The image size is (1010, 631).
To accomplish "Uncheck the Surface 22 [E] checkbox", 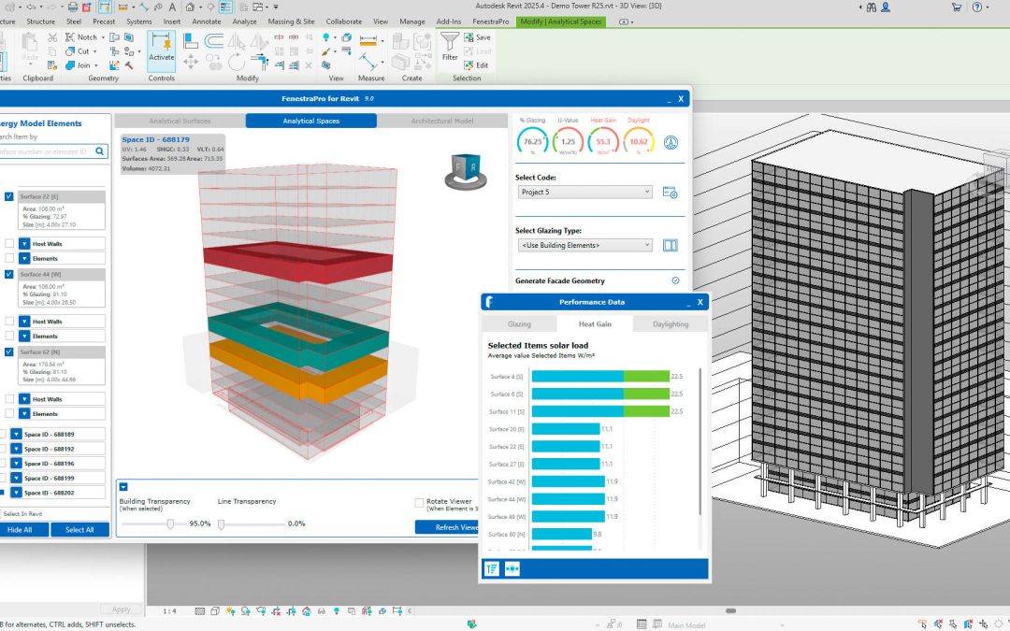I will coord(7,195).
